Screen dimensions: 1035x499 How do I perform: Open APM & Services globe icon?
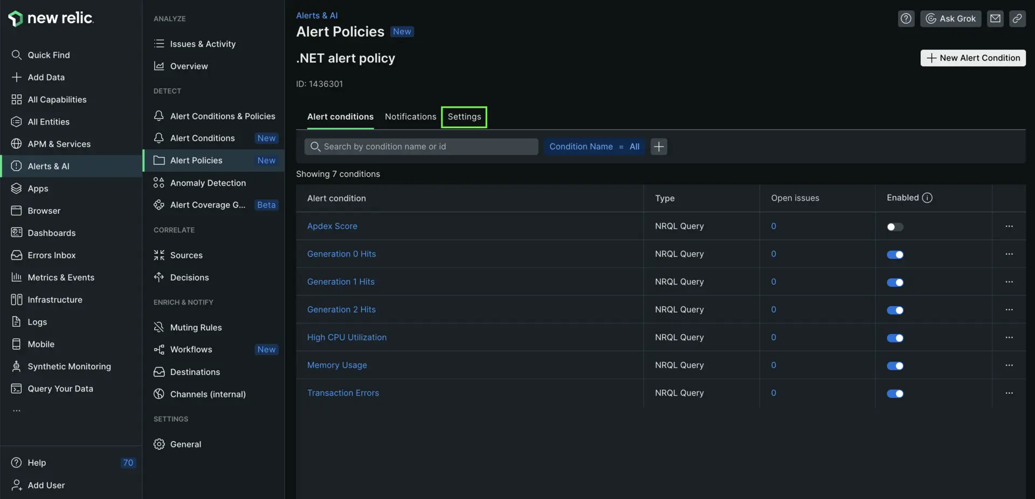pos(16,144)
